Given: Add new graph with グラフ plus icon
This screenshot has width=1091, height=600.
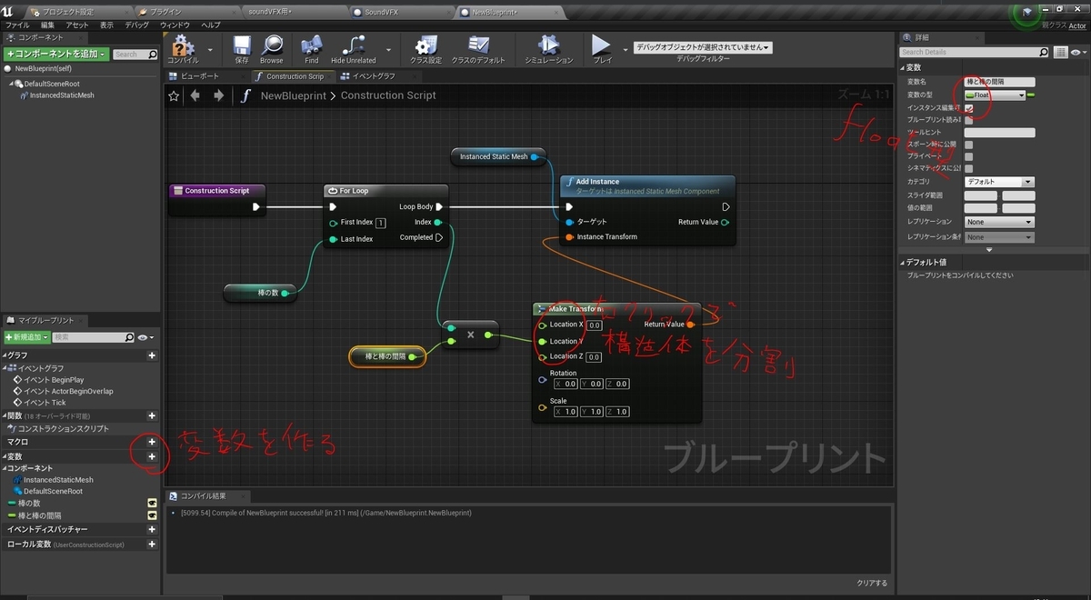Looking at the screenshot, I should tap(152, 355).
